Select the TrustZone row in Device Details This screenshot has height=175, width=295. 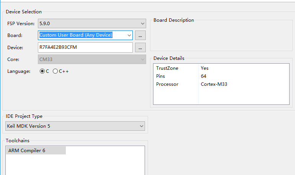click(x=167, y=68)
